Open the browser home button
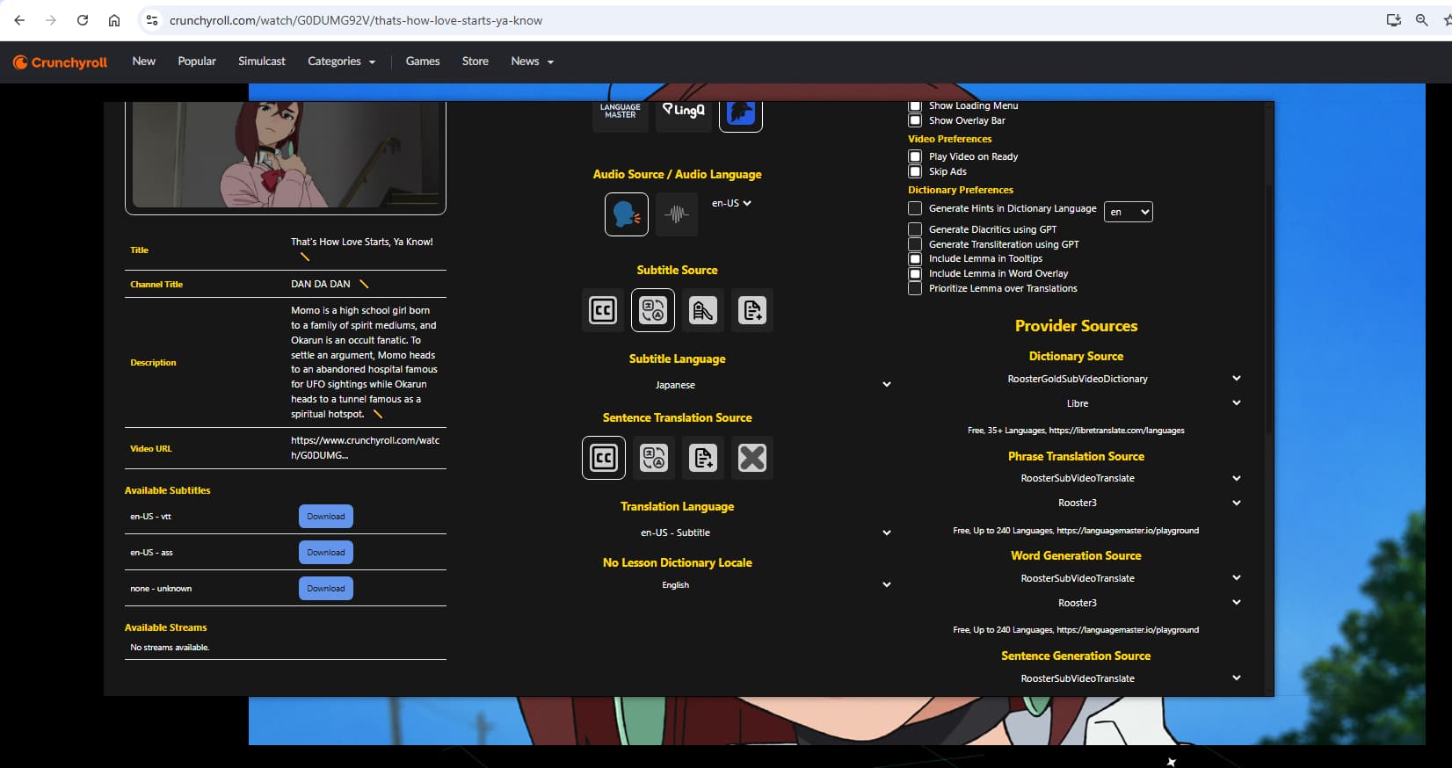Viewport: 1452px width, 768px height. point(114,20)
